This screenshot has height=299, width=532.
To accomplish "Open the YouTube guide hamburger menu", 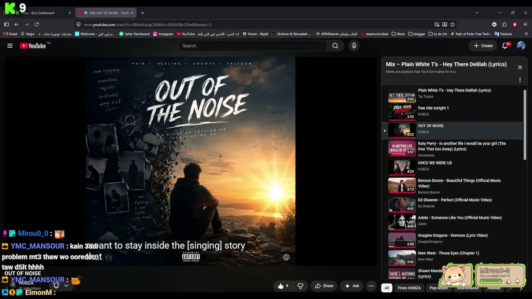I will pos(10,46).
